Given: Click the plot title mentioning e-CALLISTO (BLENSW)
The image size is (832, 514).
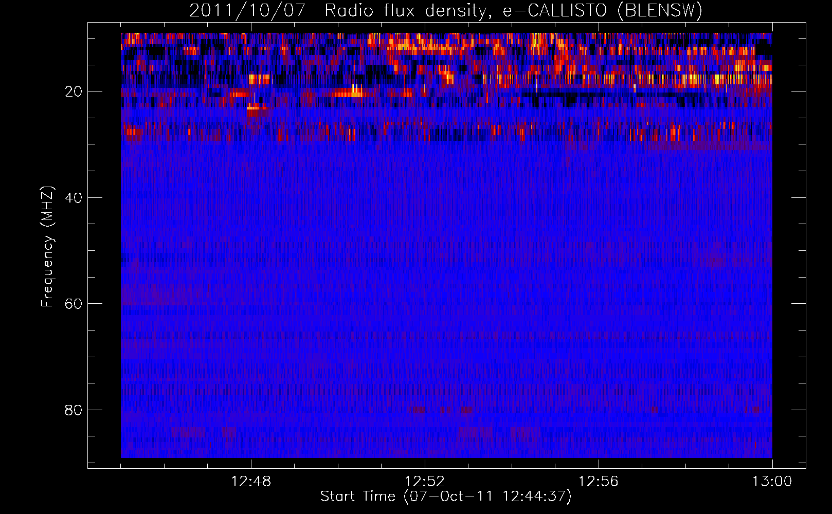Looking at the screenshot, I should 446,10.
